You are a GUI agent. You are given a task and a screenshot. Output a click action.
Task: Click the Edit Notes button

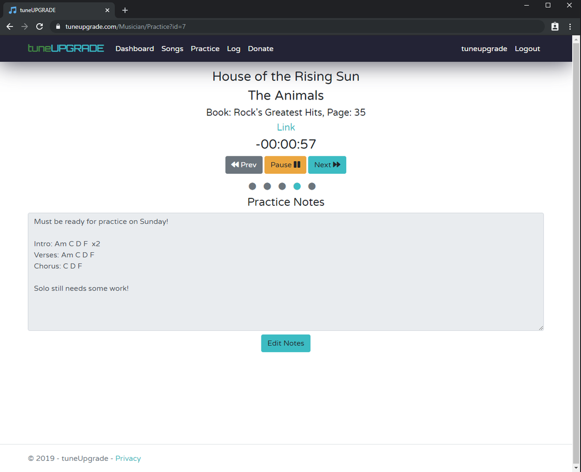point(286,343)
